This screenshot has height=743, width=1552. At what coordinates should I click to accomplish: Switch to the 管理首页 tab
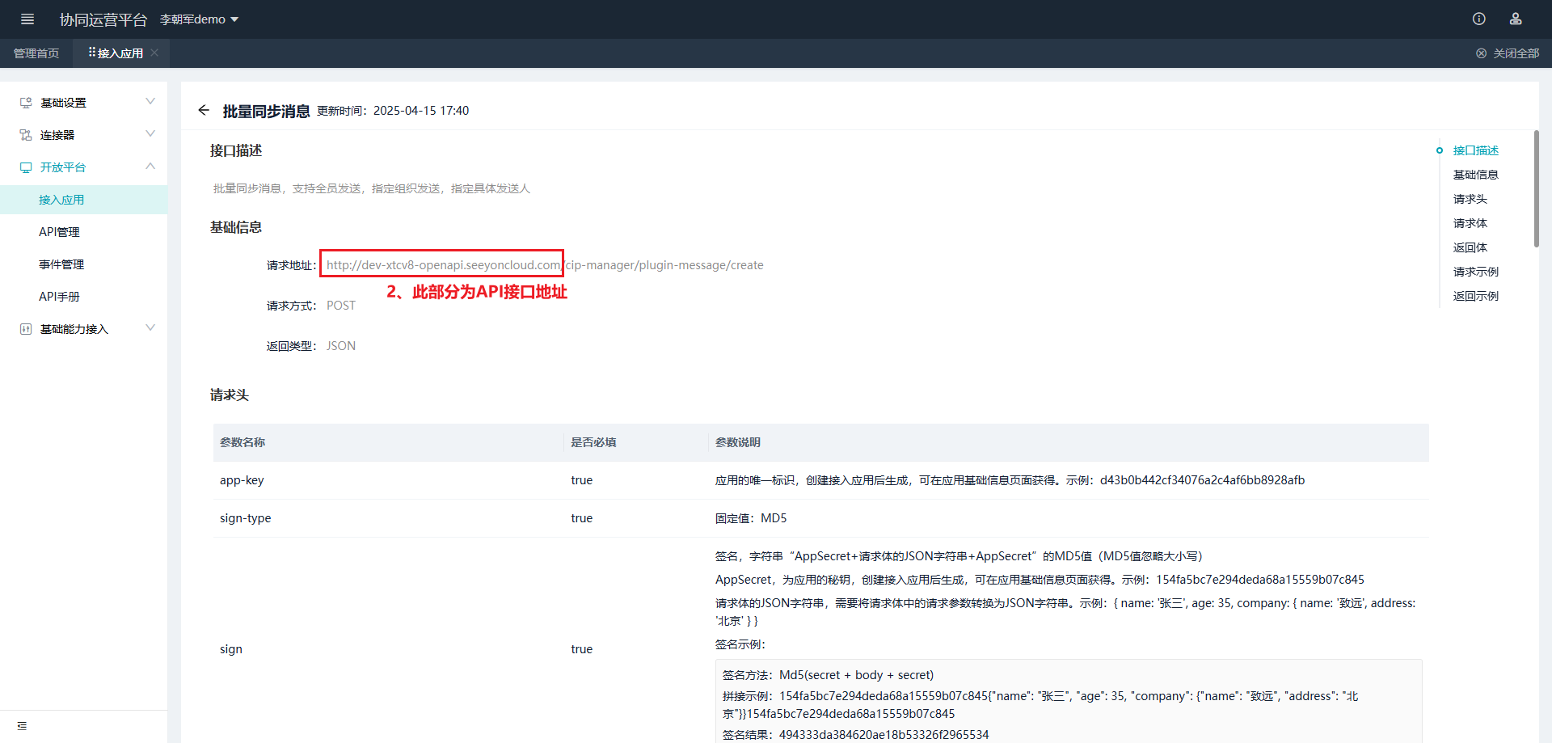tap(36, 53)
